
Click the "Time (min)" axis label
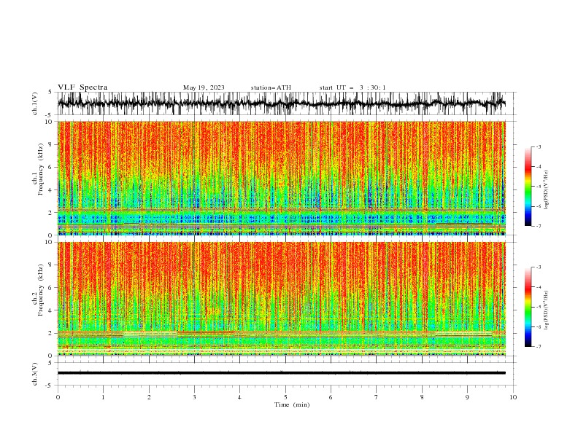click(292, 404)
